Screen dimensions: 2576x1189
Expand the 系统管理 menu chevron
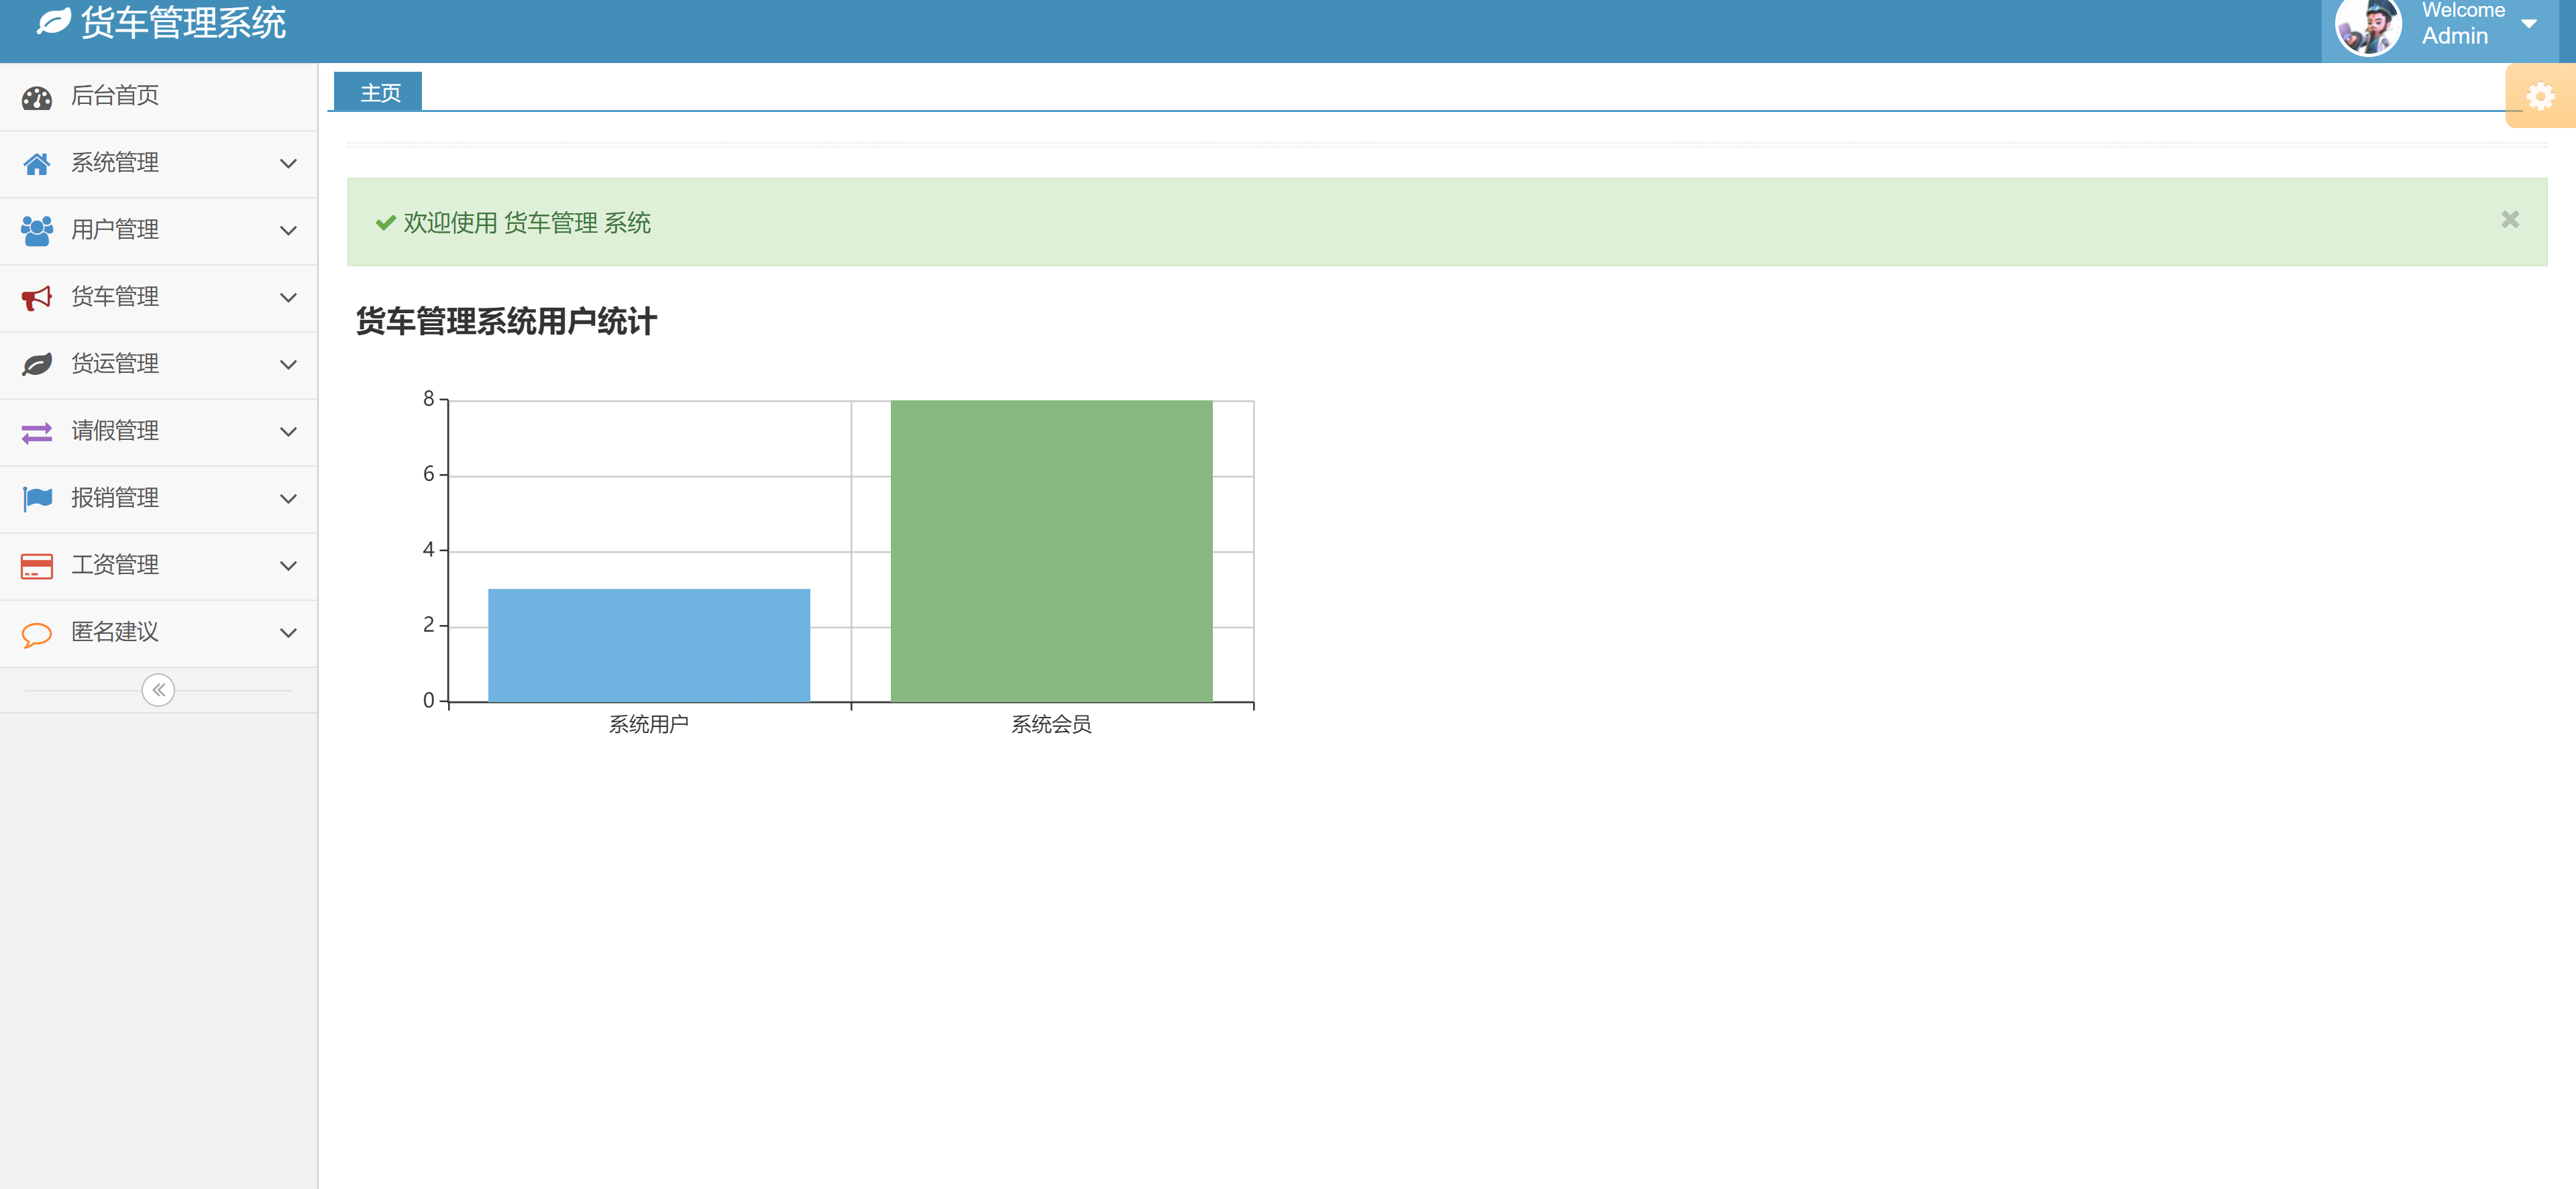coord(288,164)
